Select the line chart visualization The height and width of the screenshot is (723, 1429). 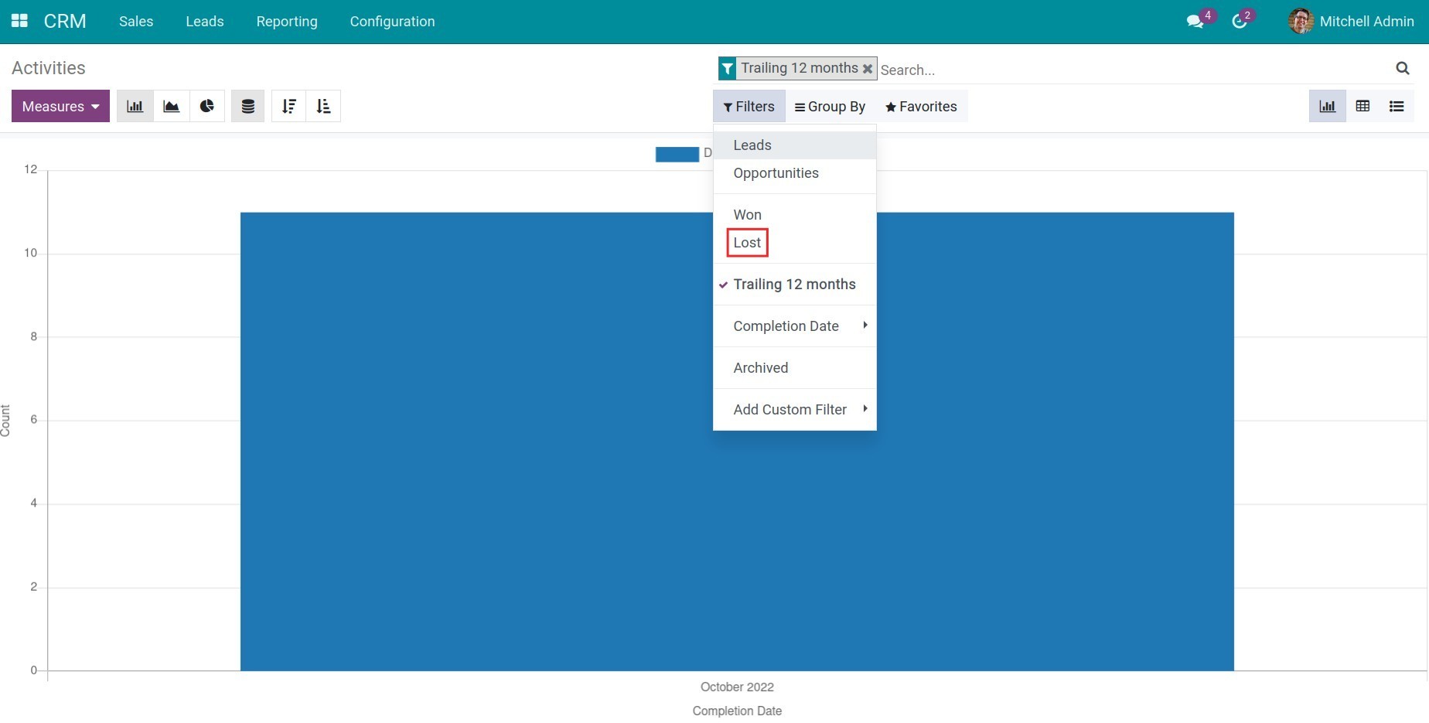[x=171, y=106]
